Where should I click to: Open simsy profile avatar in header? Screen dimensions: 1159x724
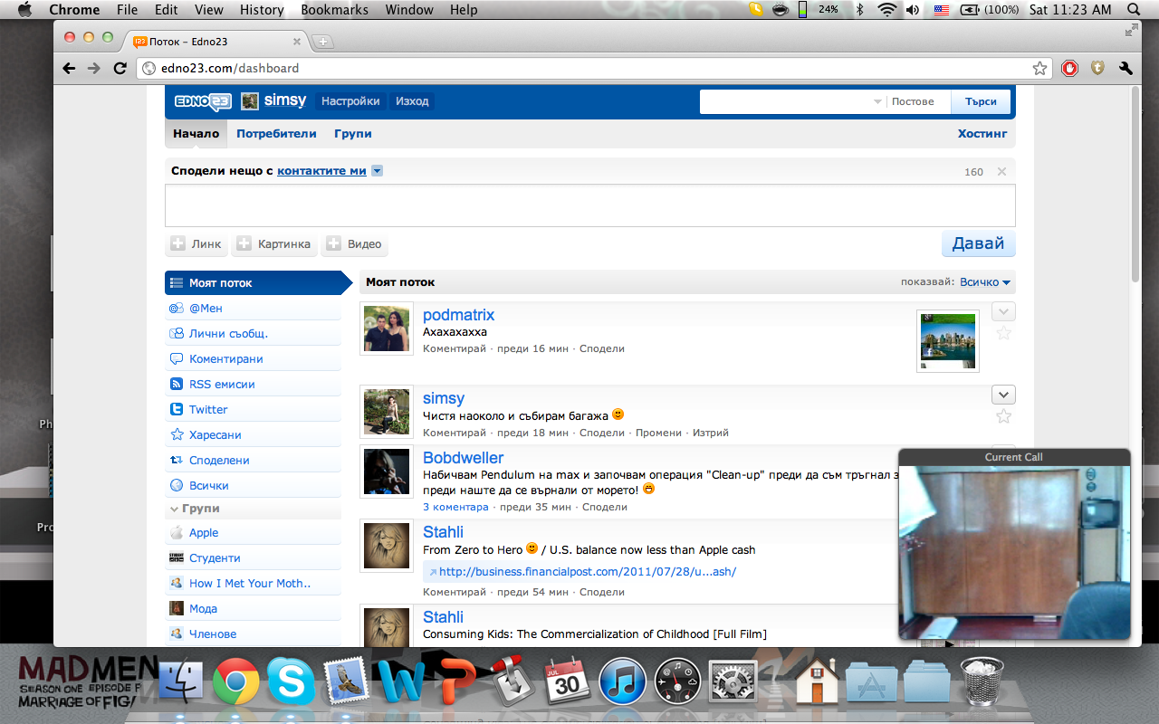click(250, 101)
